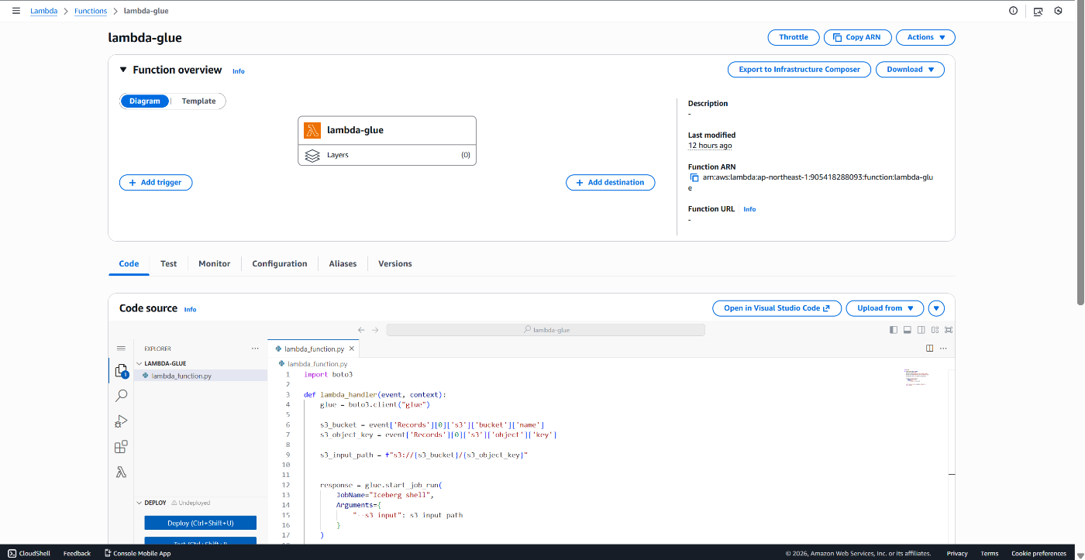Image resolution: width=1085 pixels, height=560 pixels.
Task: Open the test run panel from the sidebar
Action: click(x=121, y=421)
